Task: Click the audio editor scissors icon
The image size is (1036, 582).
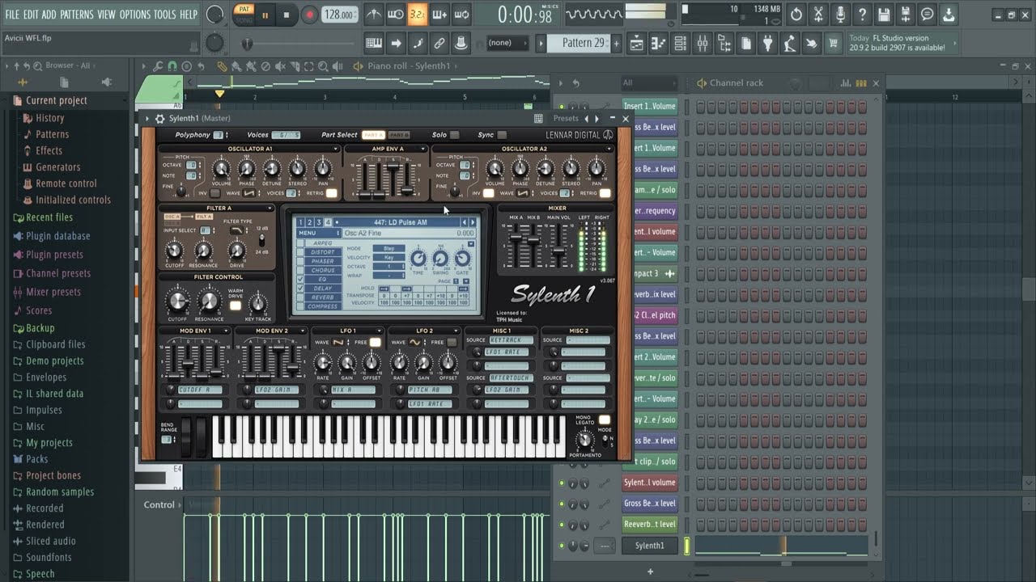Action: pyautogui.click(x=818, y=15)
